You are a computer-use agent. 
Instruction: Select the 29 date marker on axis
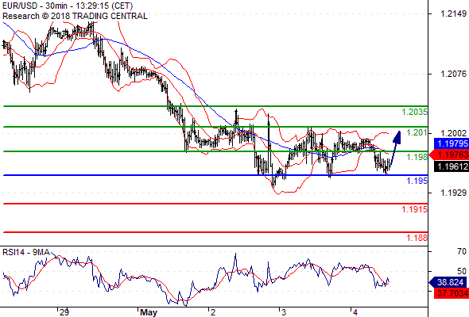(x=64, y=312)
